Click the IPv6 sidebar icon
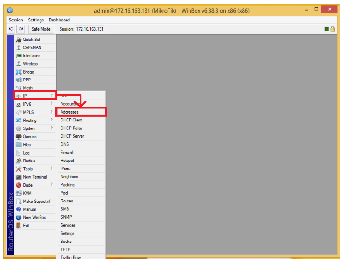This screenshot has height=262, width=344. click(x=19, y=104)
